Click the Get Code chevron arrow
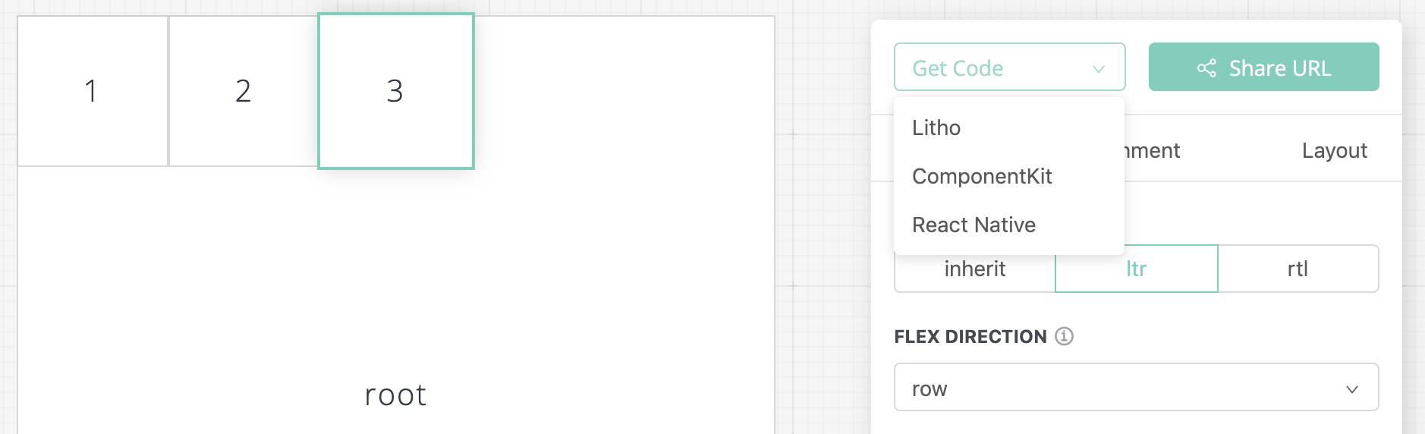This screenshot has height=434, width=1425. [x=1098, y=69]
